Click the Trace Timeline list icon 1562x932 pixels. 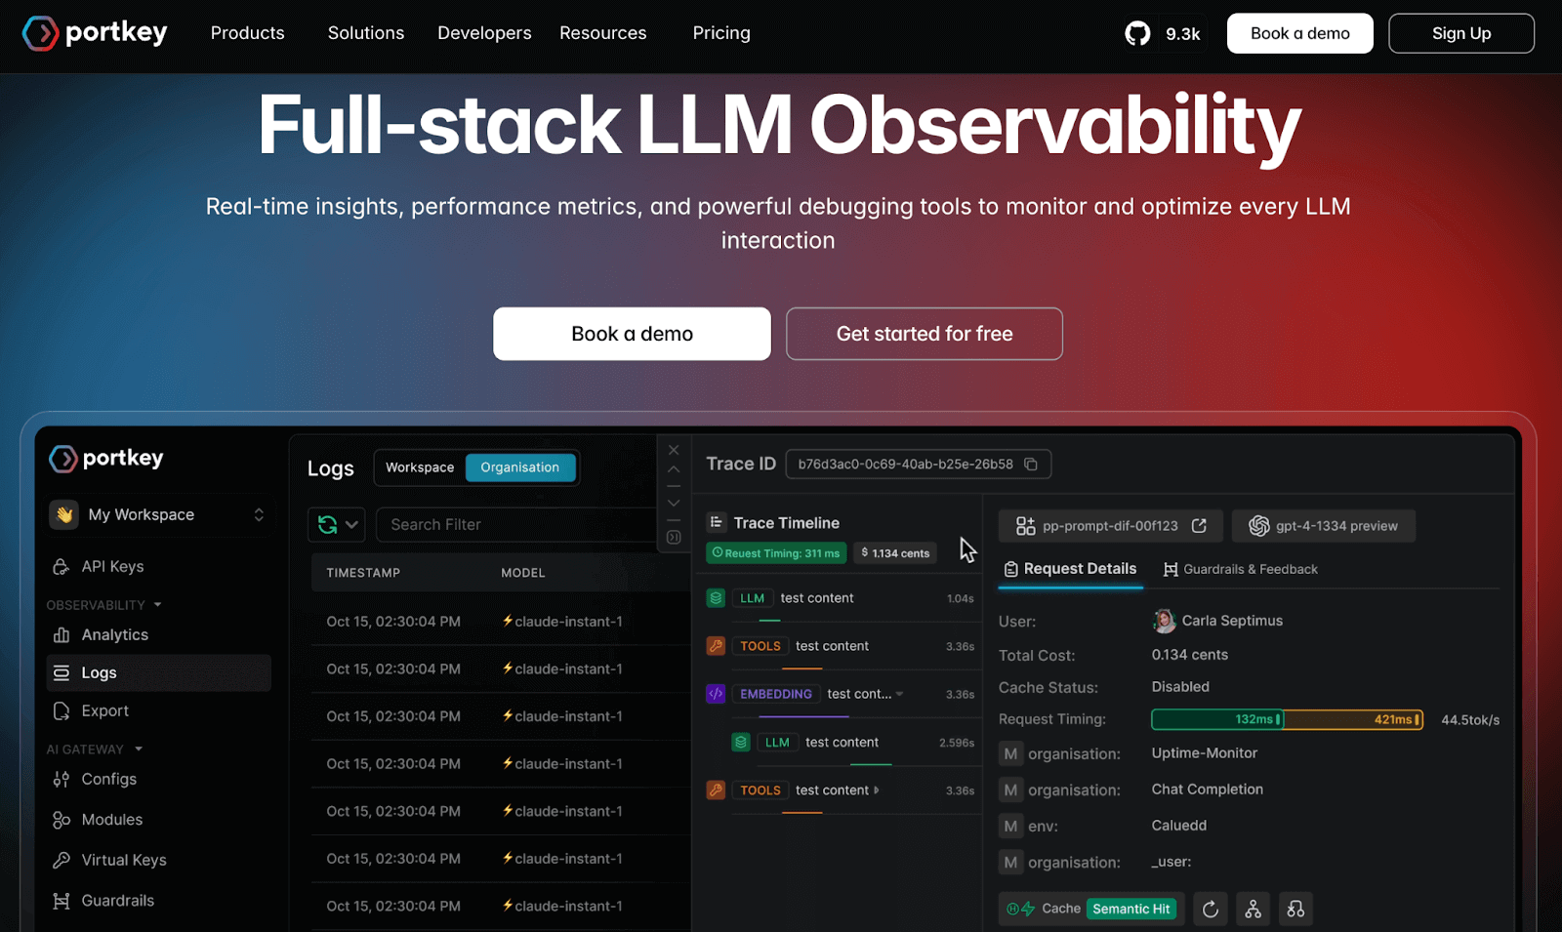tap(716, 522)
